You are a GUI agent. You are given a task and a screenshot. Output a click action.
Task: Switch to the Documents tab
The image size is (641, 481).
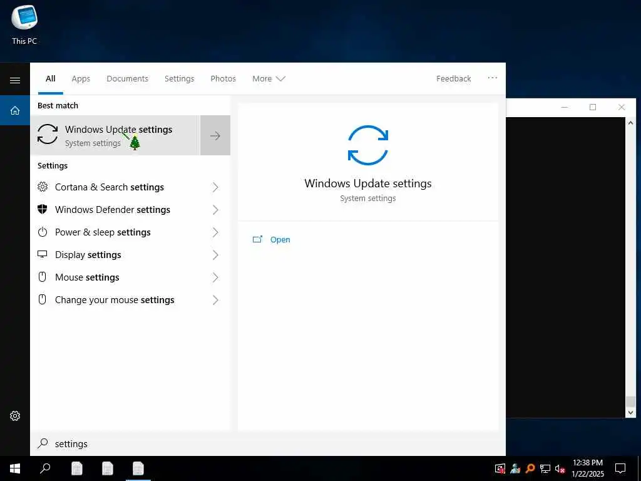[x=127, y=78]
